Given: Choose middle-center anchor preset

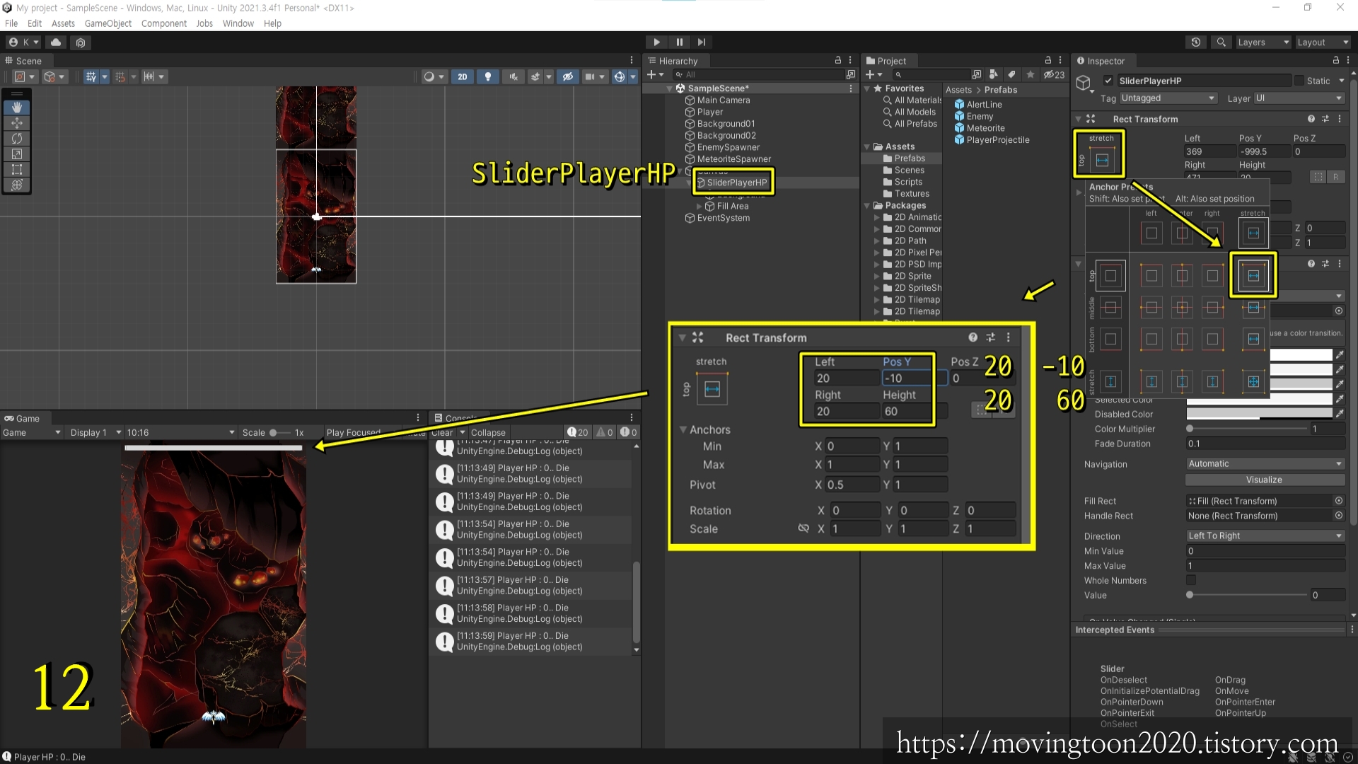Looking at the screenshot, I should click(1182, 307).
